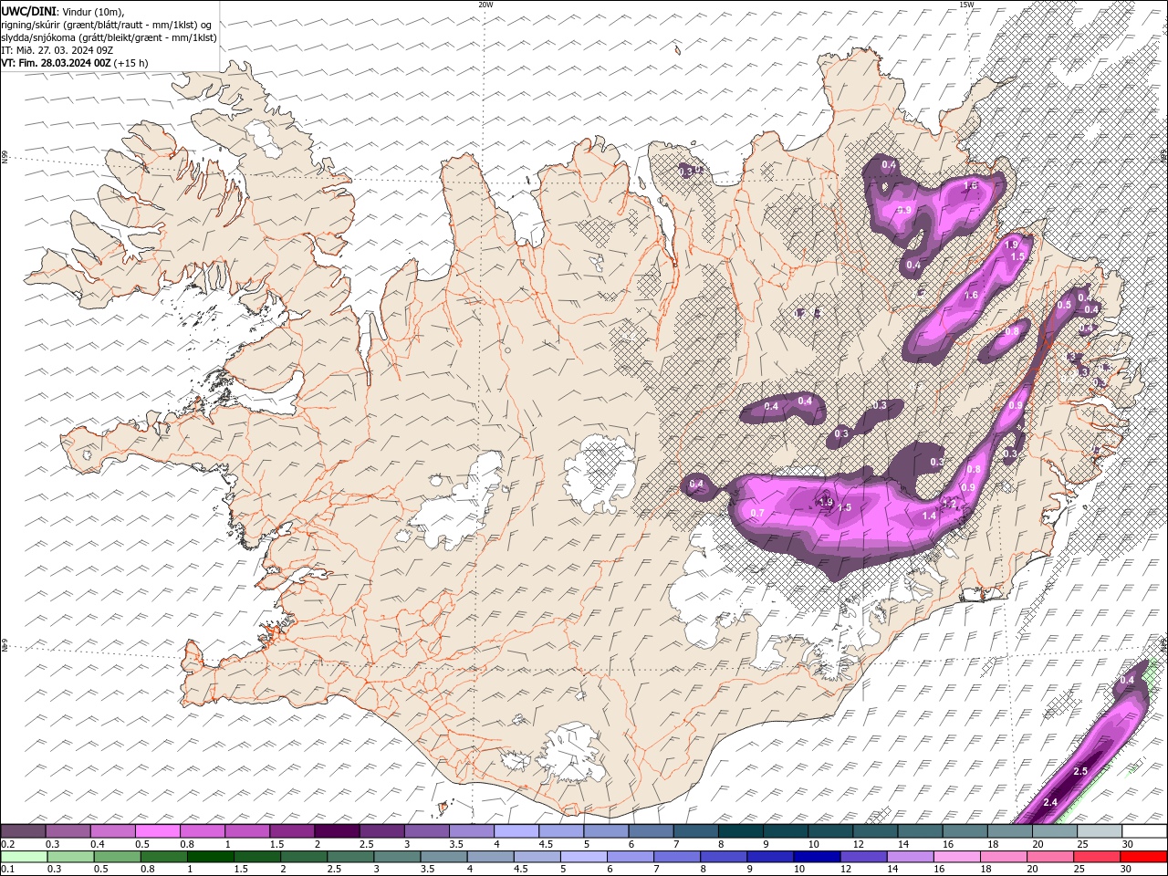Click the 1.4 value in the snowfall band
The image size is (1168, 876).
point(929,516)
